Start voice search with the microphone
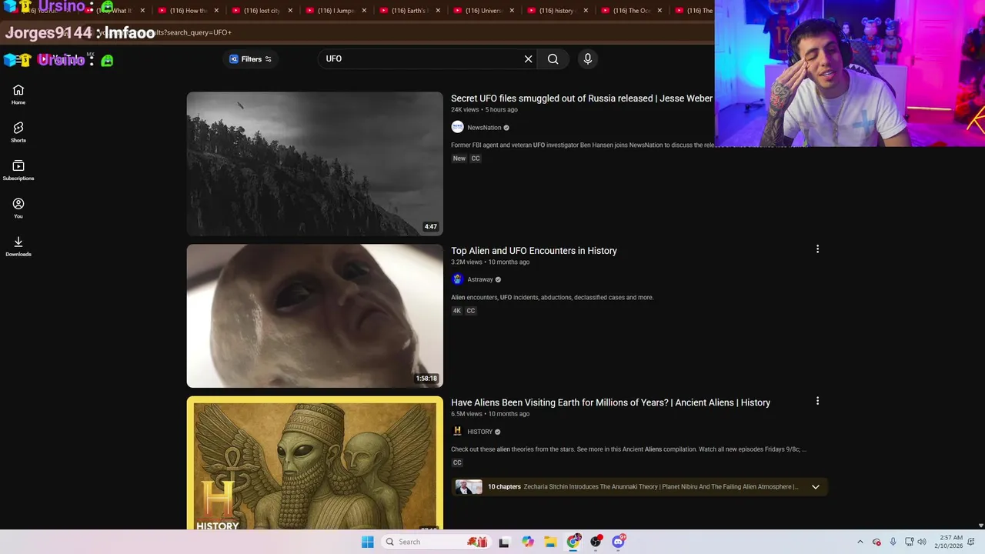The image size is (985, 554). coord(588,59)
